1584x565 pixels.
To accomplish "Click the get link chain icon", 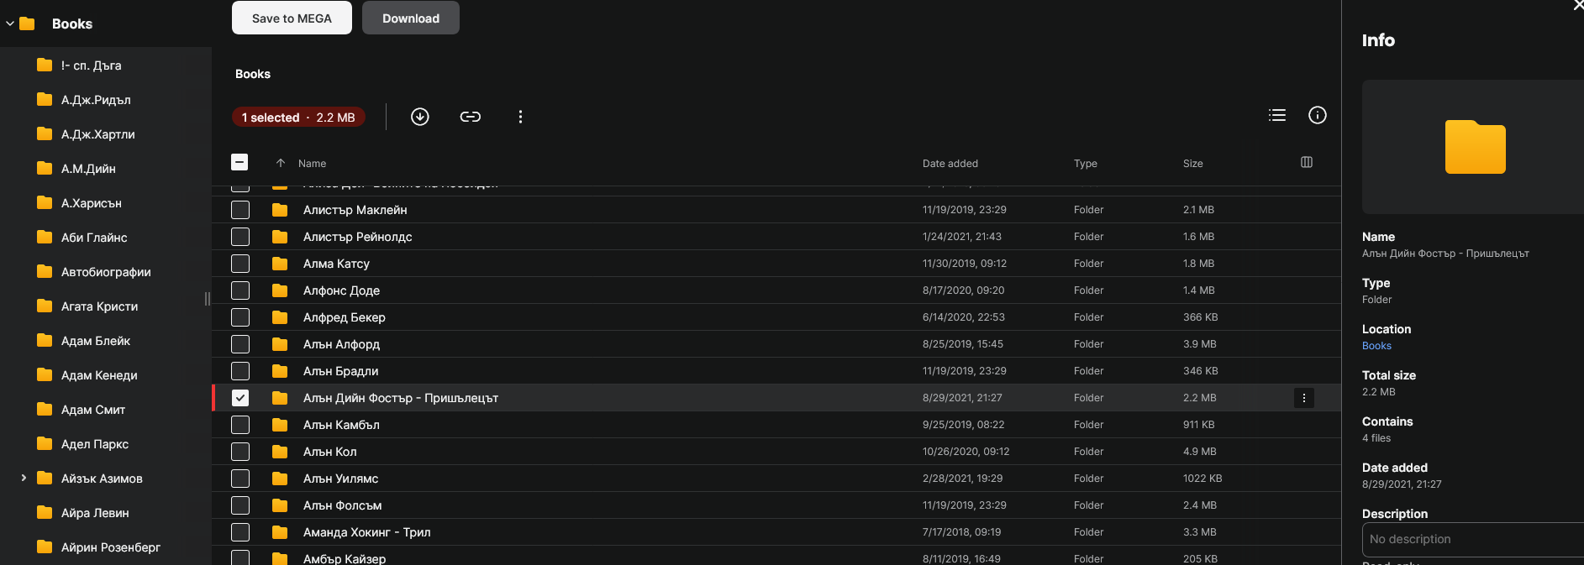I will [x=471, y=117].
